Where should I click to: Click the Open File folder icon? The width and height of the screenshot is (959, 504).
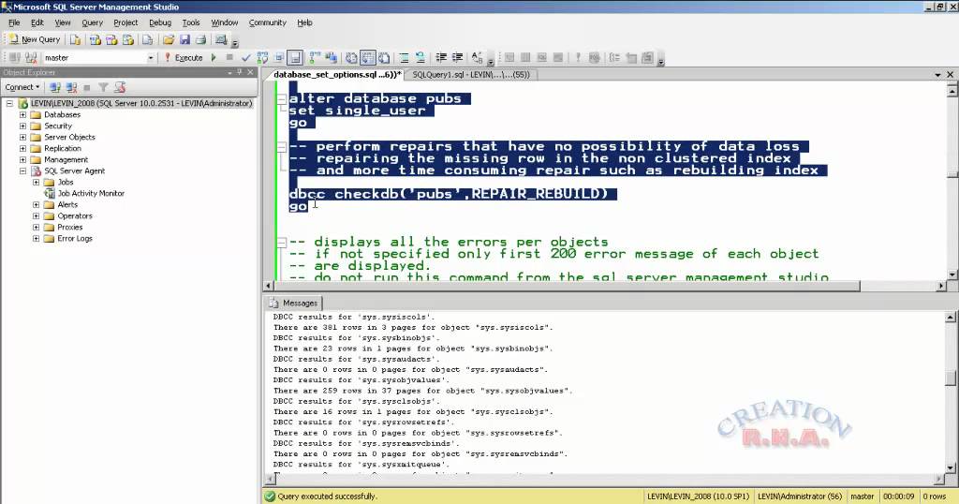click(169, 39)
